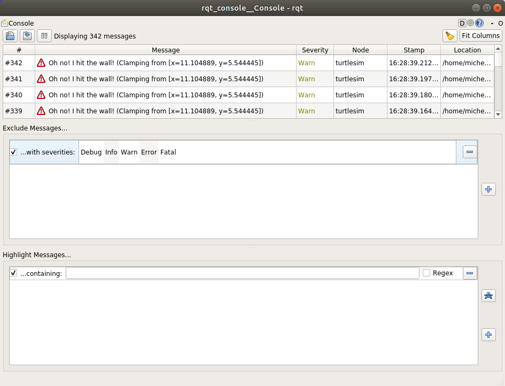Remove the severities exclude filter
The width and height of the screenshot is (505, 386).
pos(470,152)
